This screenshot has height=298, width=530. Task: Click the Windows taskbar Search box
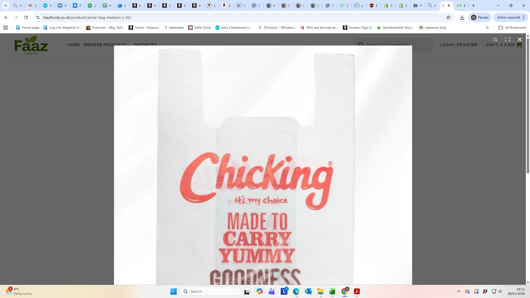tap(211, 291)
